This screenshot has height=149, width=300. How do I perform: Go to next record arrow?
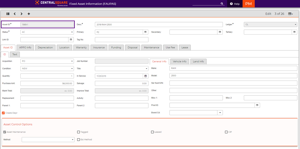point(22,14)
